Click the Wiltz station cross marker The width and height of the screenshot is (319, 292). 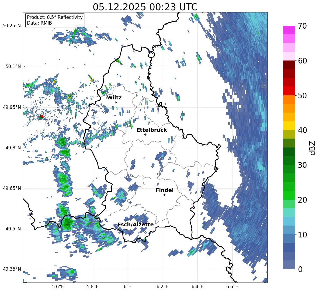click(x=116, y=102)
